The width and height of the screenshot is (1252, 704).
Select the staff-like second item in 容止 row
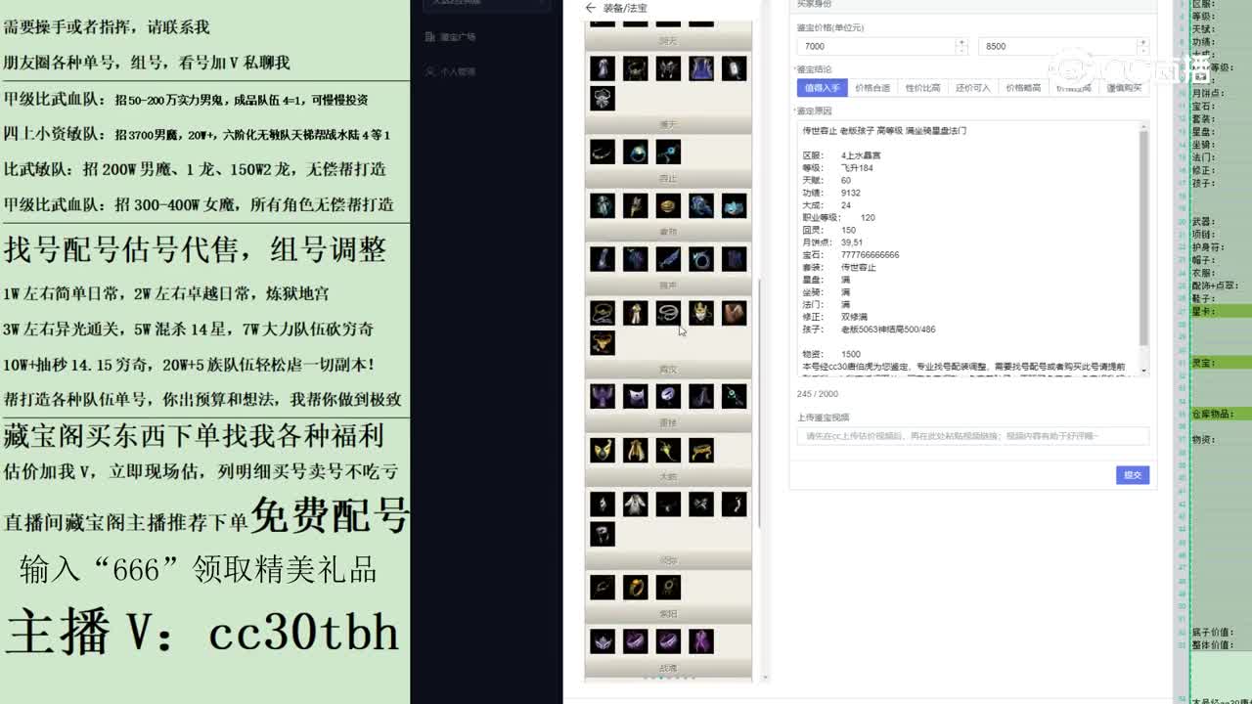636,205
